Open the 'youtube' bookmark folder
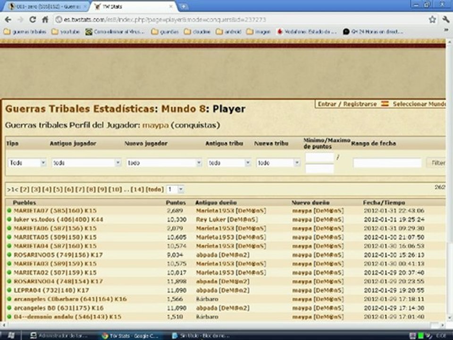 click(66, 32)
